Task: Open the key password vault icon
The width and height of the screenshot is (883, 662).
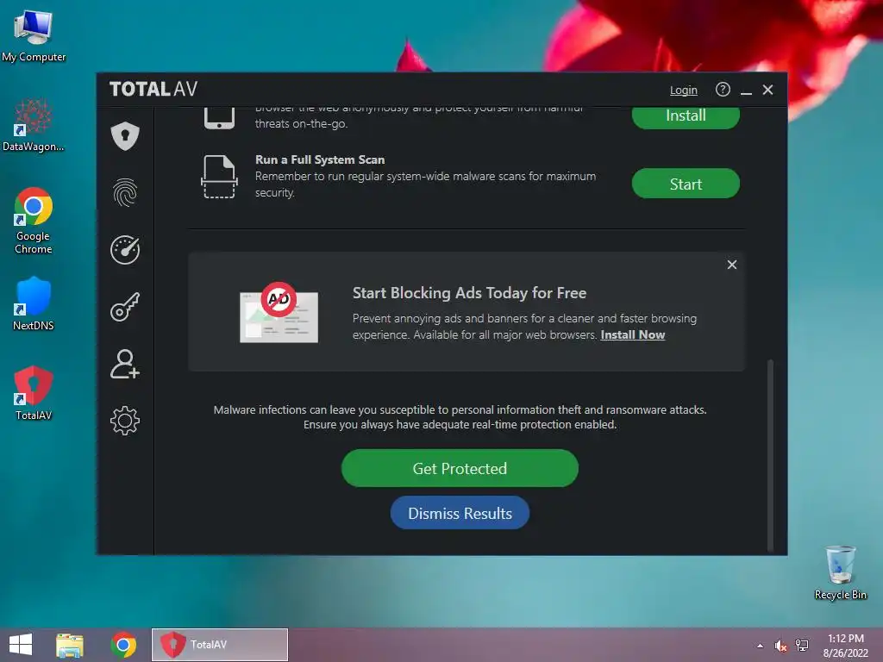Action: pos(124,307)
